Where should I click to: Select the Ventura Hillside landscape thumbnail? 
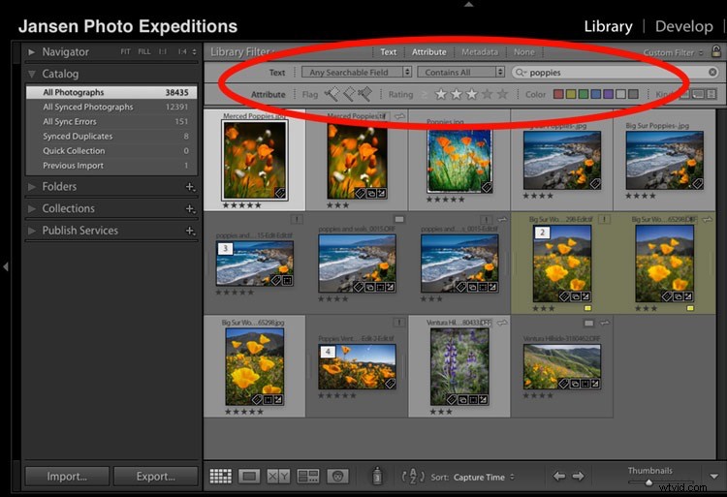(x=561, y=367)
